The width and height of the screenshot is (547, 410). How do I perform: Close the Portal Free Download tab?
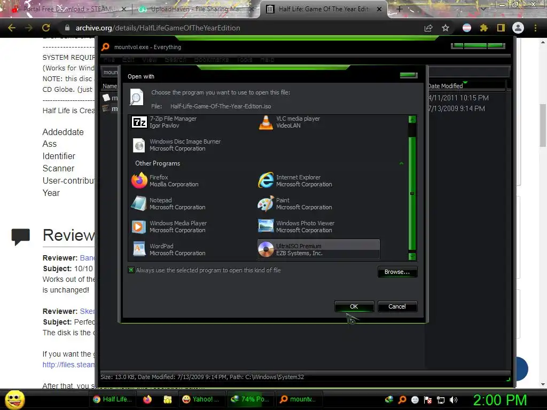[x=124, y=9]
